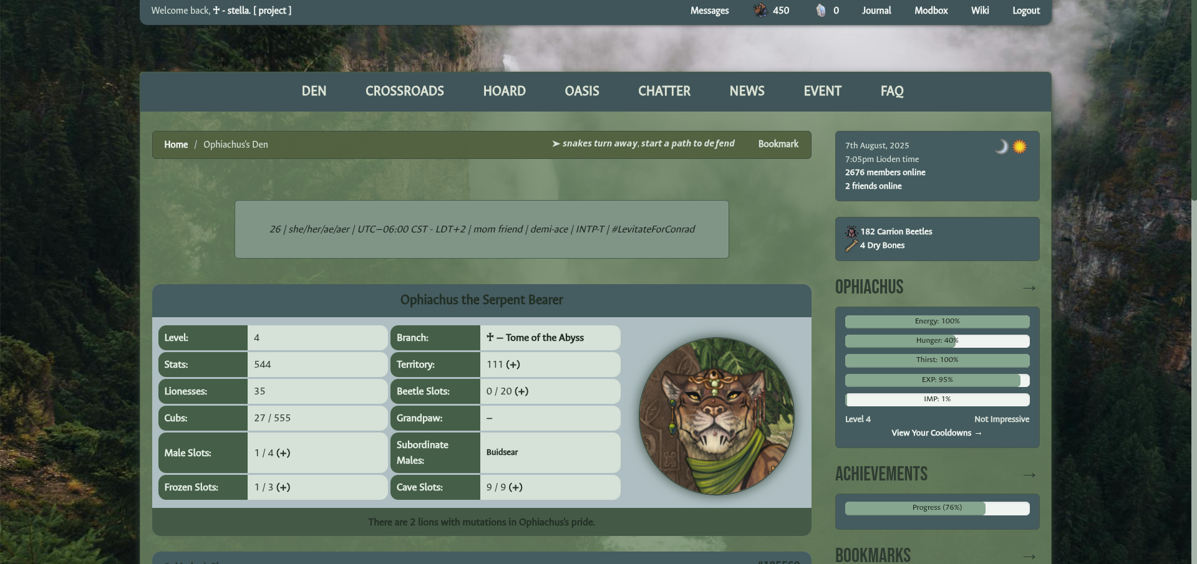Open subordinate male Buidsear link

click(x=502, y=452)
